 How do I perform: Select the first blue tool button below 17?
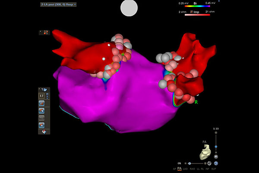42,103
